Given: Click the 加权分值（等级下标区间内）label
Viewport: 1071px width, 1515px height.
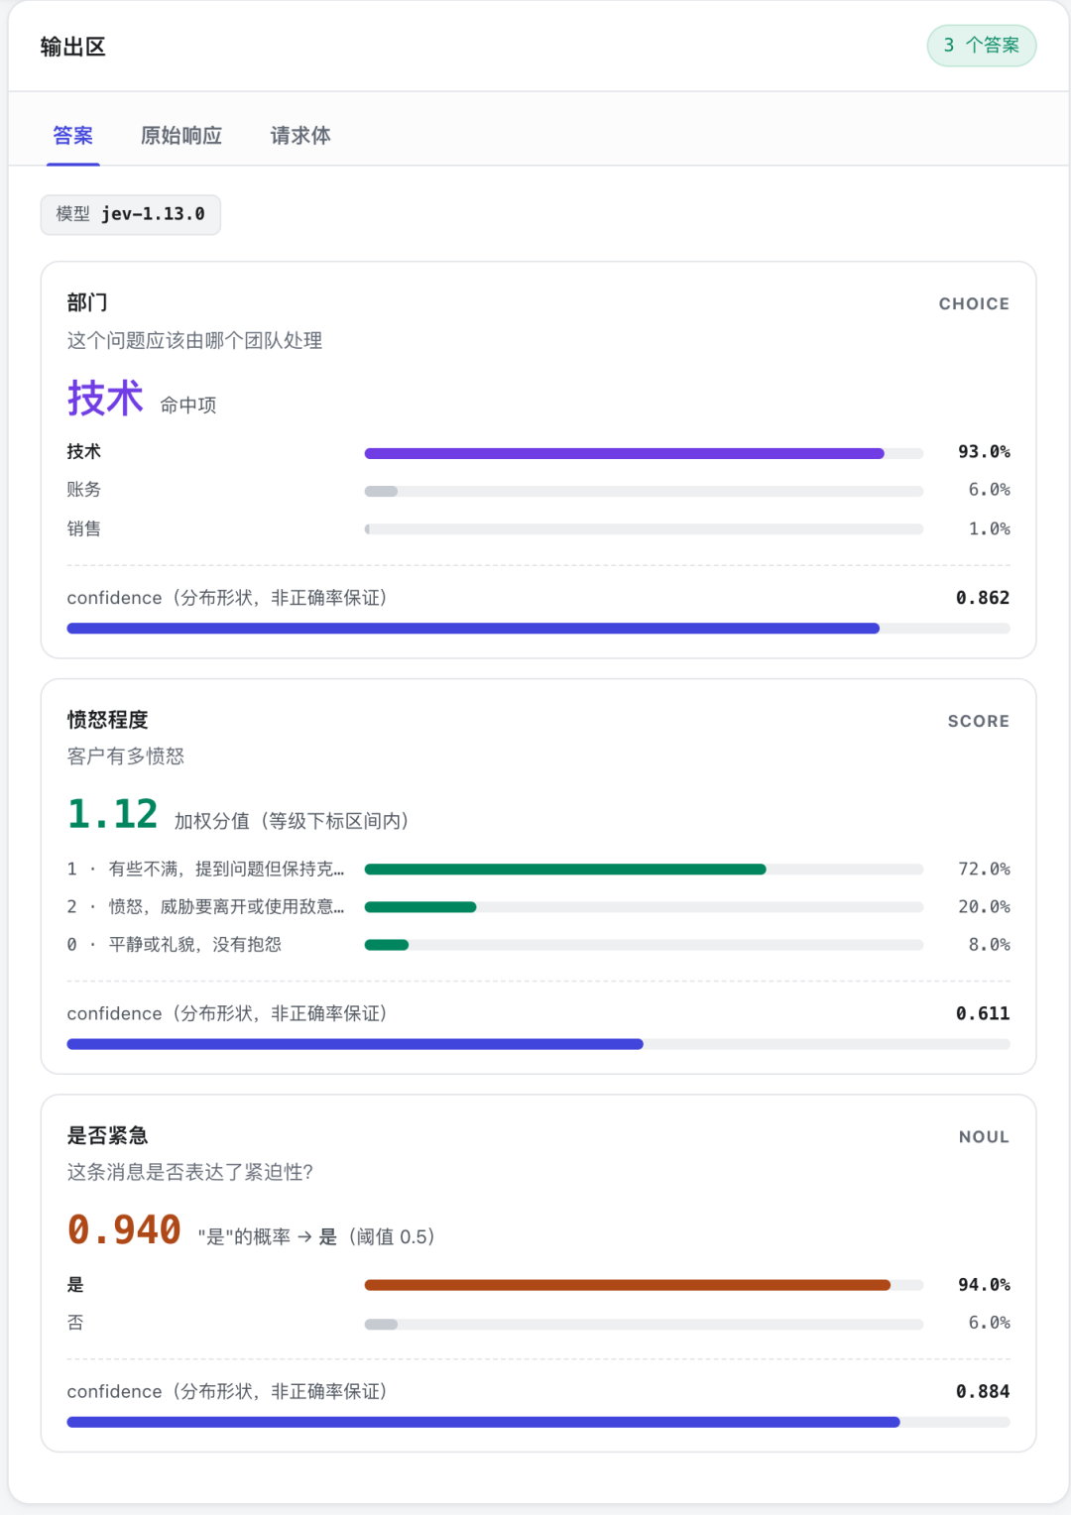Looking at the screenshot, I should click(292, 821).
